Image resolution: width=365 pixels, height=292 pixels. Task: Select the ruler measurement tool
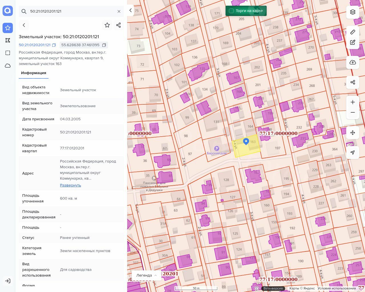353,32
